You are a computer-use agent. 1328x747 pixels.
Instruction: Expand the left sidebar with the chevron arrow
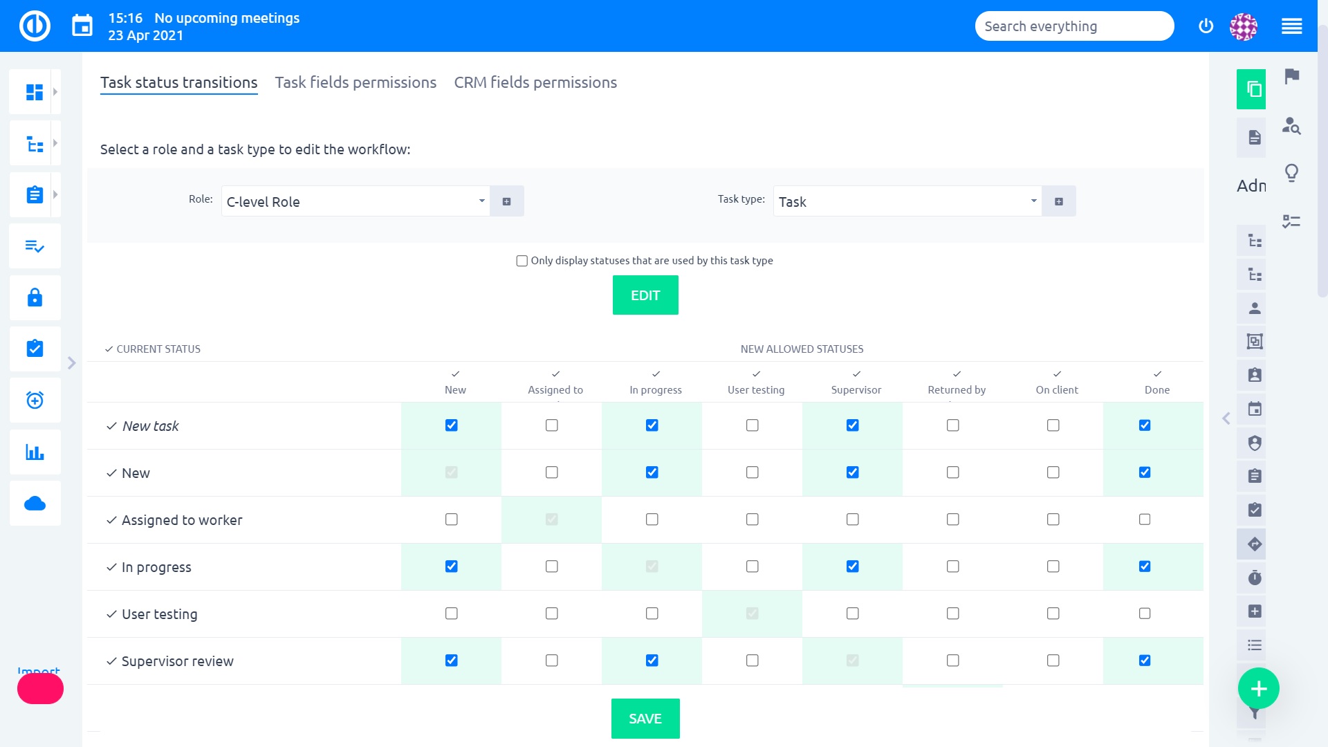coord(71,362)
